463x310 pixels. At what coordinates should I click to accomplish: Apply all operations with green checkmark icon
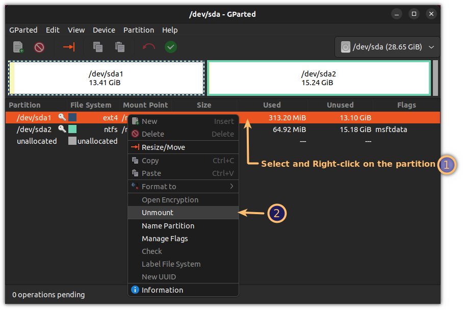170,46
